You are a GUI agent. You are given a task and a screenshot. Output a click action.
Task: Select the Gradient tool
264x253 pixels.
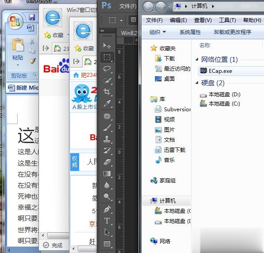107,174
